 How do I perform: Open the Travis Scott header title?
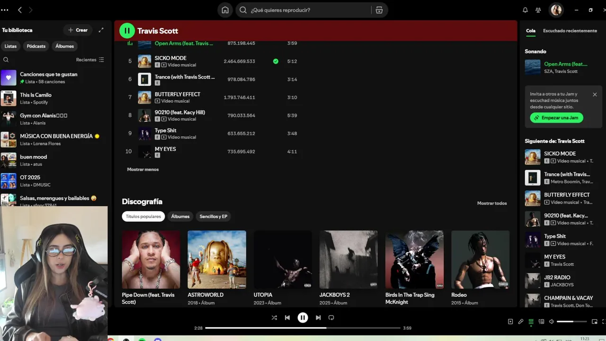pos(158,31)
